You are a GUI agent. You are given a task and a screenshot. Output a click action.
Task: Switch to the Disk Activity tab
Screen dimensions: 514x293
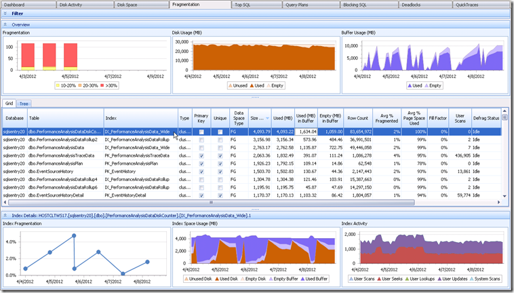point(85,5)
